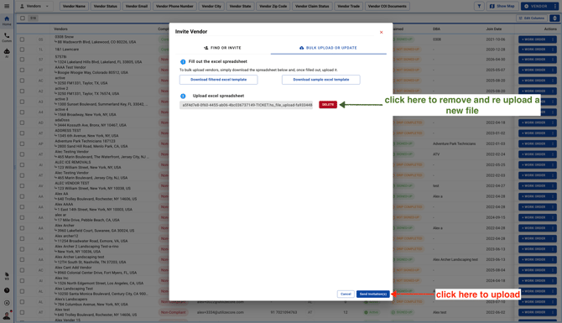This screenshot has height=323, width=562.
Task: Check the Alex test row checkbox
Action: click(22, 312)
